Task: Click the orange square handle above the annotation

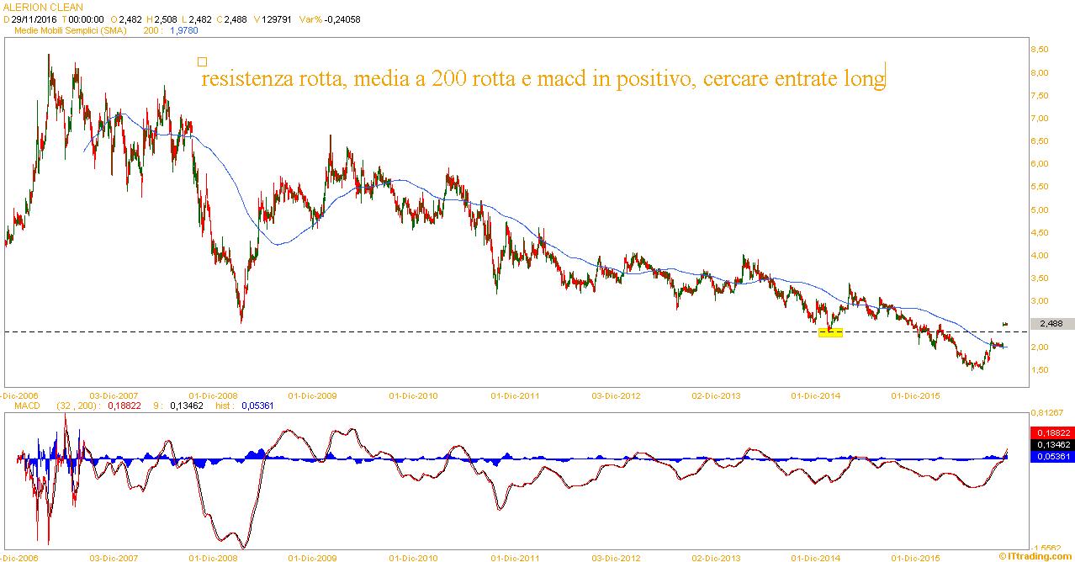Action: pyautogui.click(x=202, y=61)
